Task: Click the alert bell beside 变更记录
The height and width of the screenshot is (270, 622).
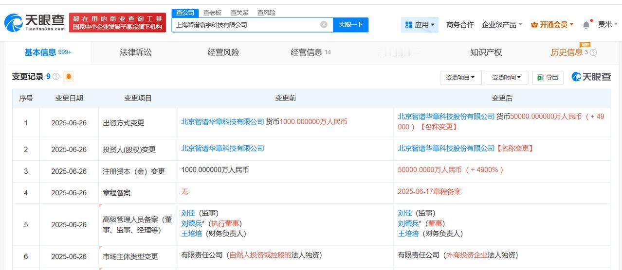Action: pos(69,77)
